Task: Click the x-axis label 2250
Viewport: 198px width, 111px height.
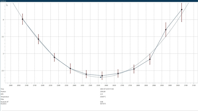Action: [50, 86]
